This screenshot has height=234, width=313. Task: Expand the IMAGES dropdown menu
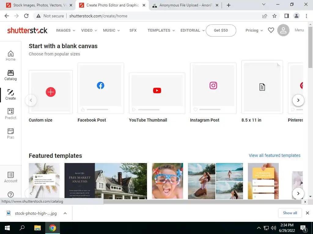(65, 30)
